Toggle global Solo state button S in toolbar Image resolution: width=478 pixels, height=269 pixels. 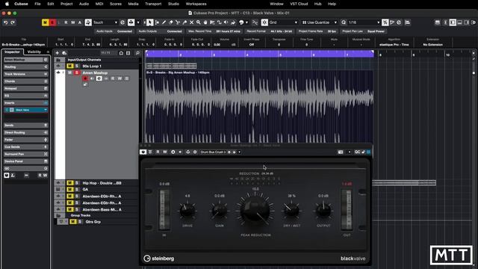[52, 22]
